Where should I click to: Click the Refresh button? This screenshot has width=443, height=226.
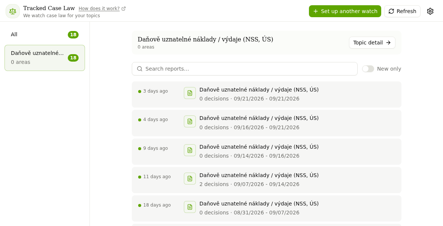[402, 11]
